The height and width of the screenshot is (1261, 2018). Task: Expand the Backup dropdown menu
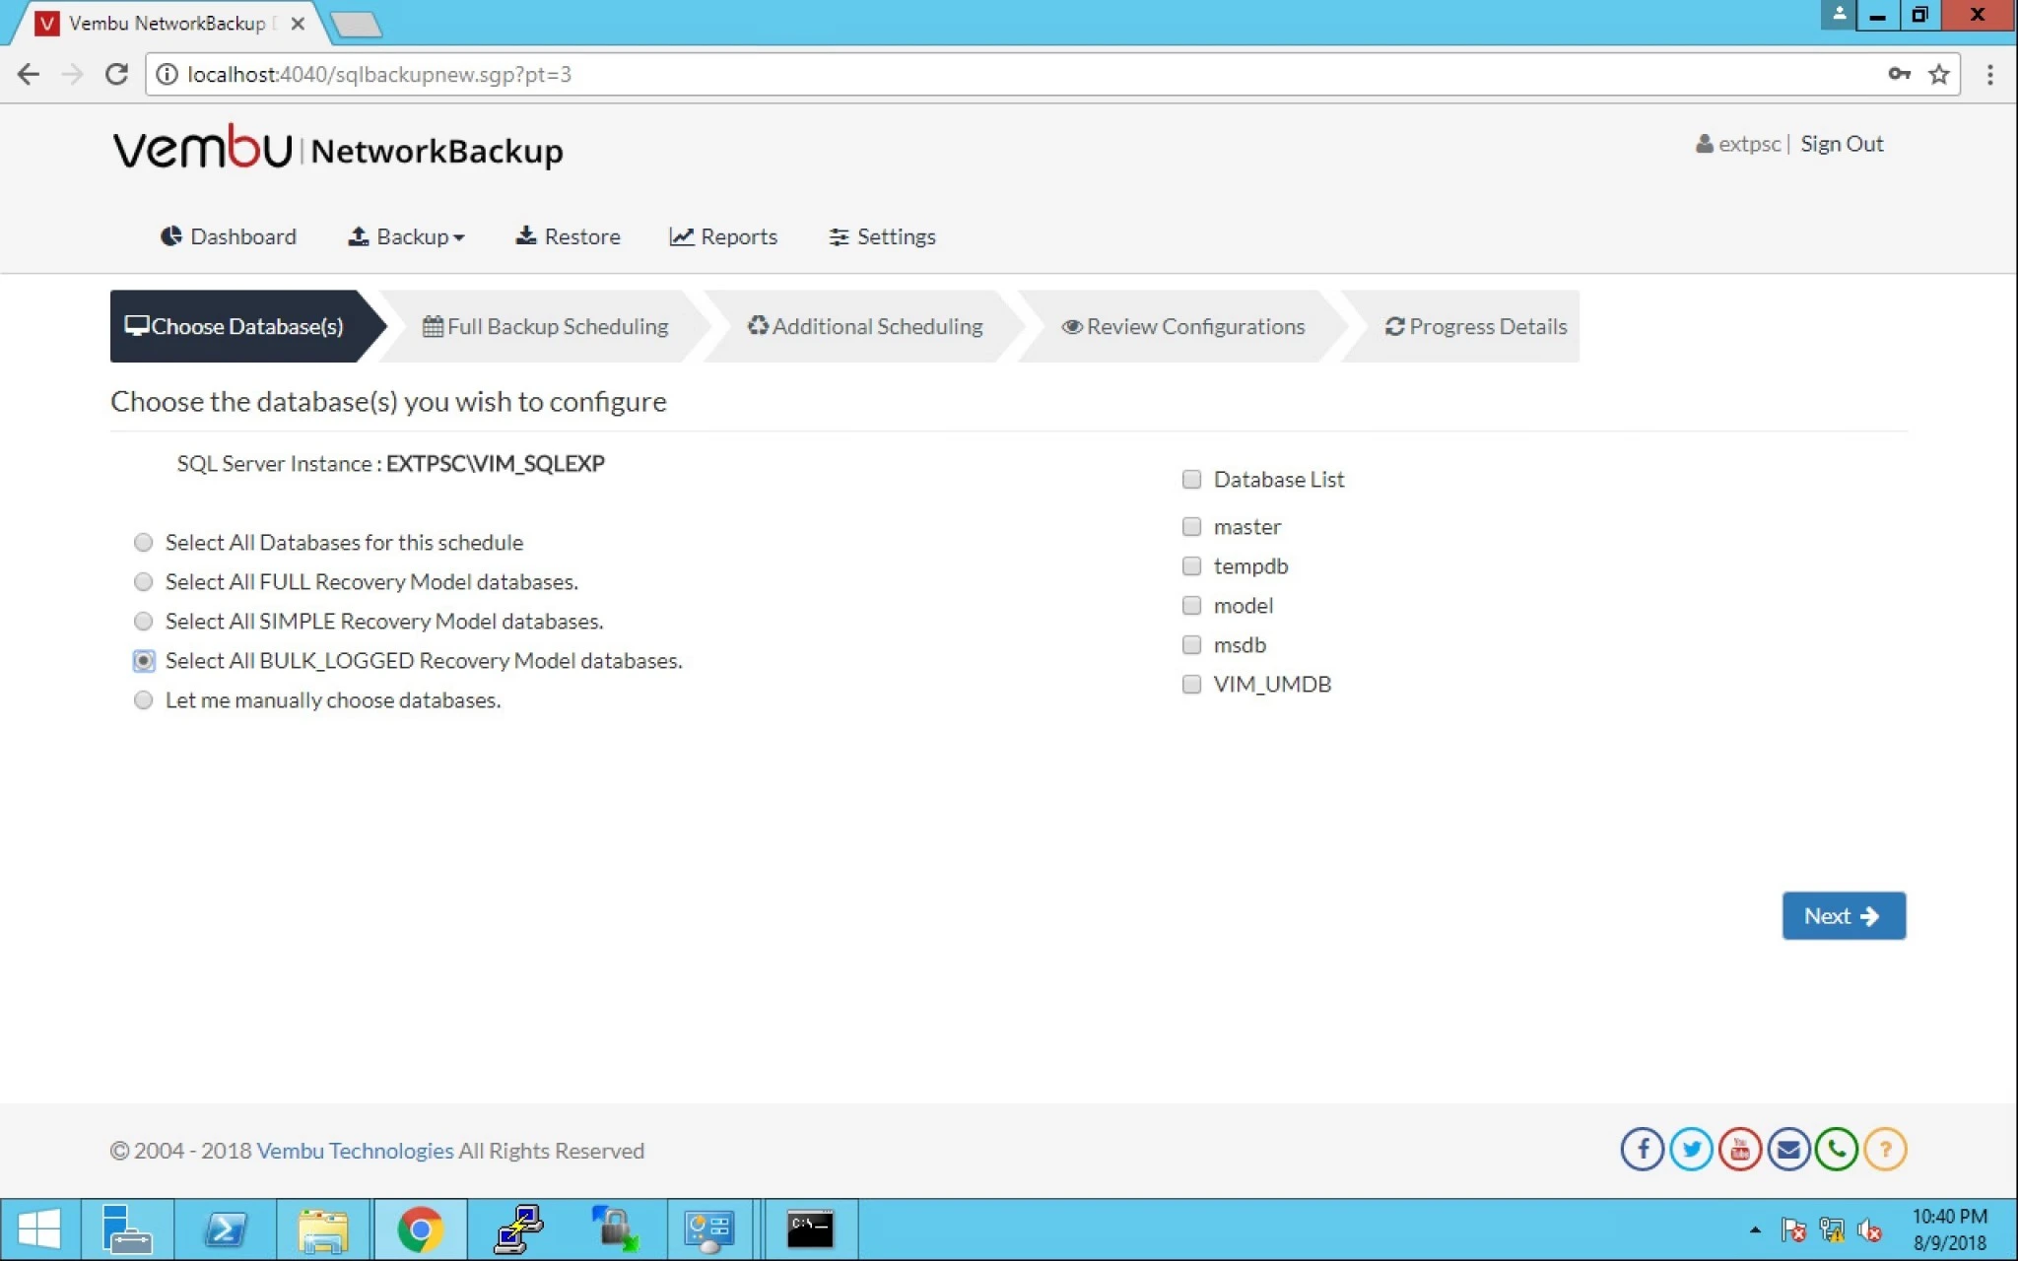pos(406,236)
